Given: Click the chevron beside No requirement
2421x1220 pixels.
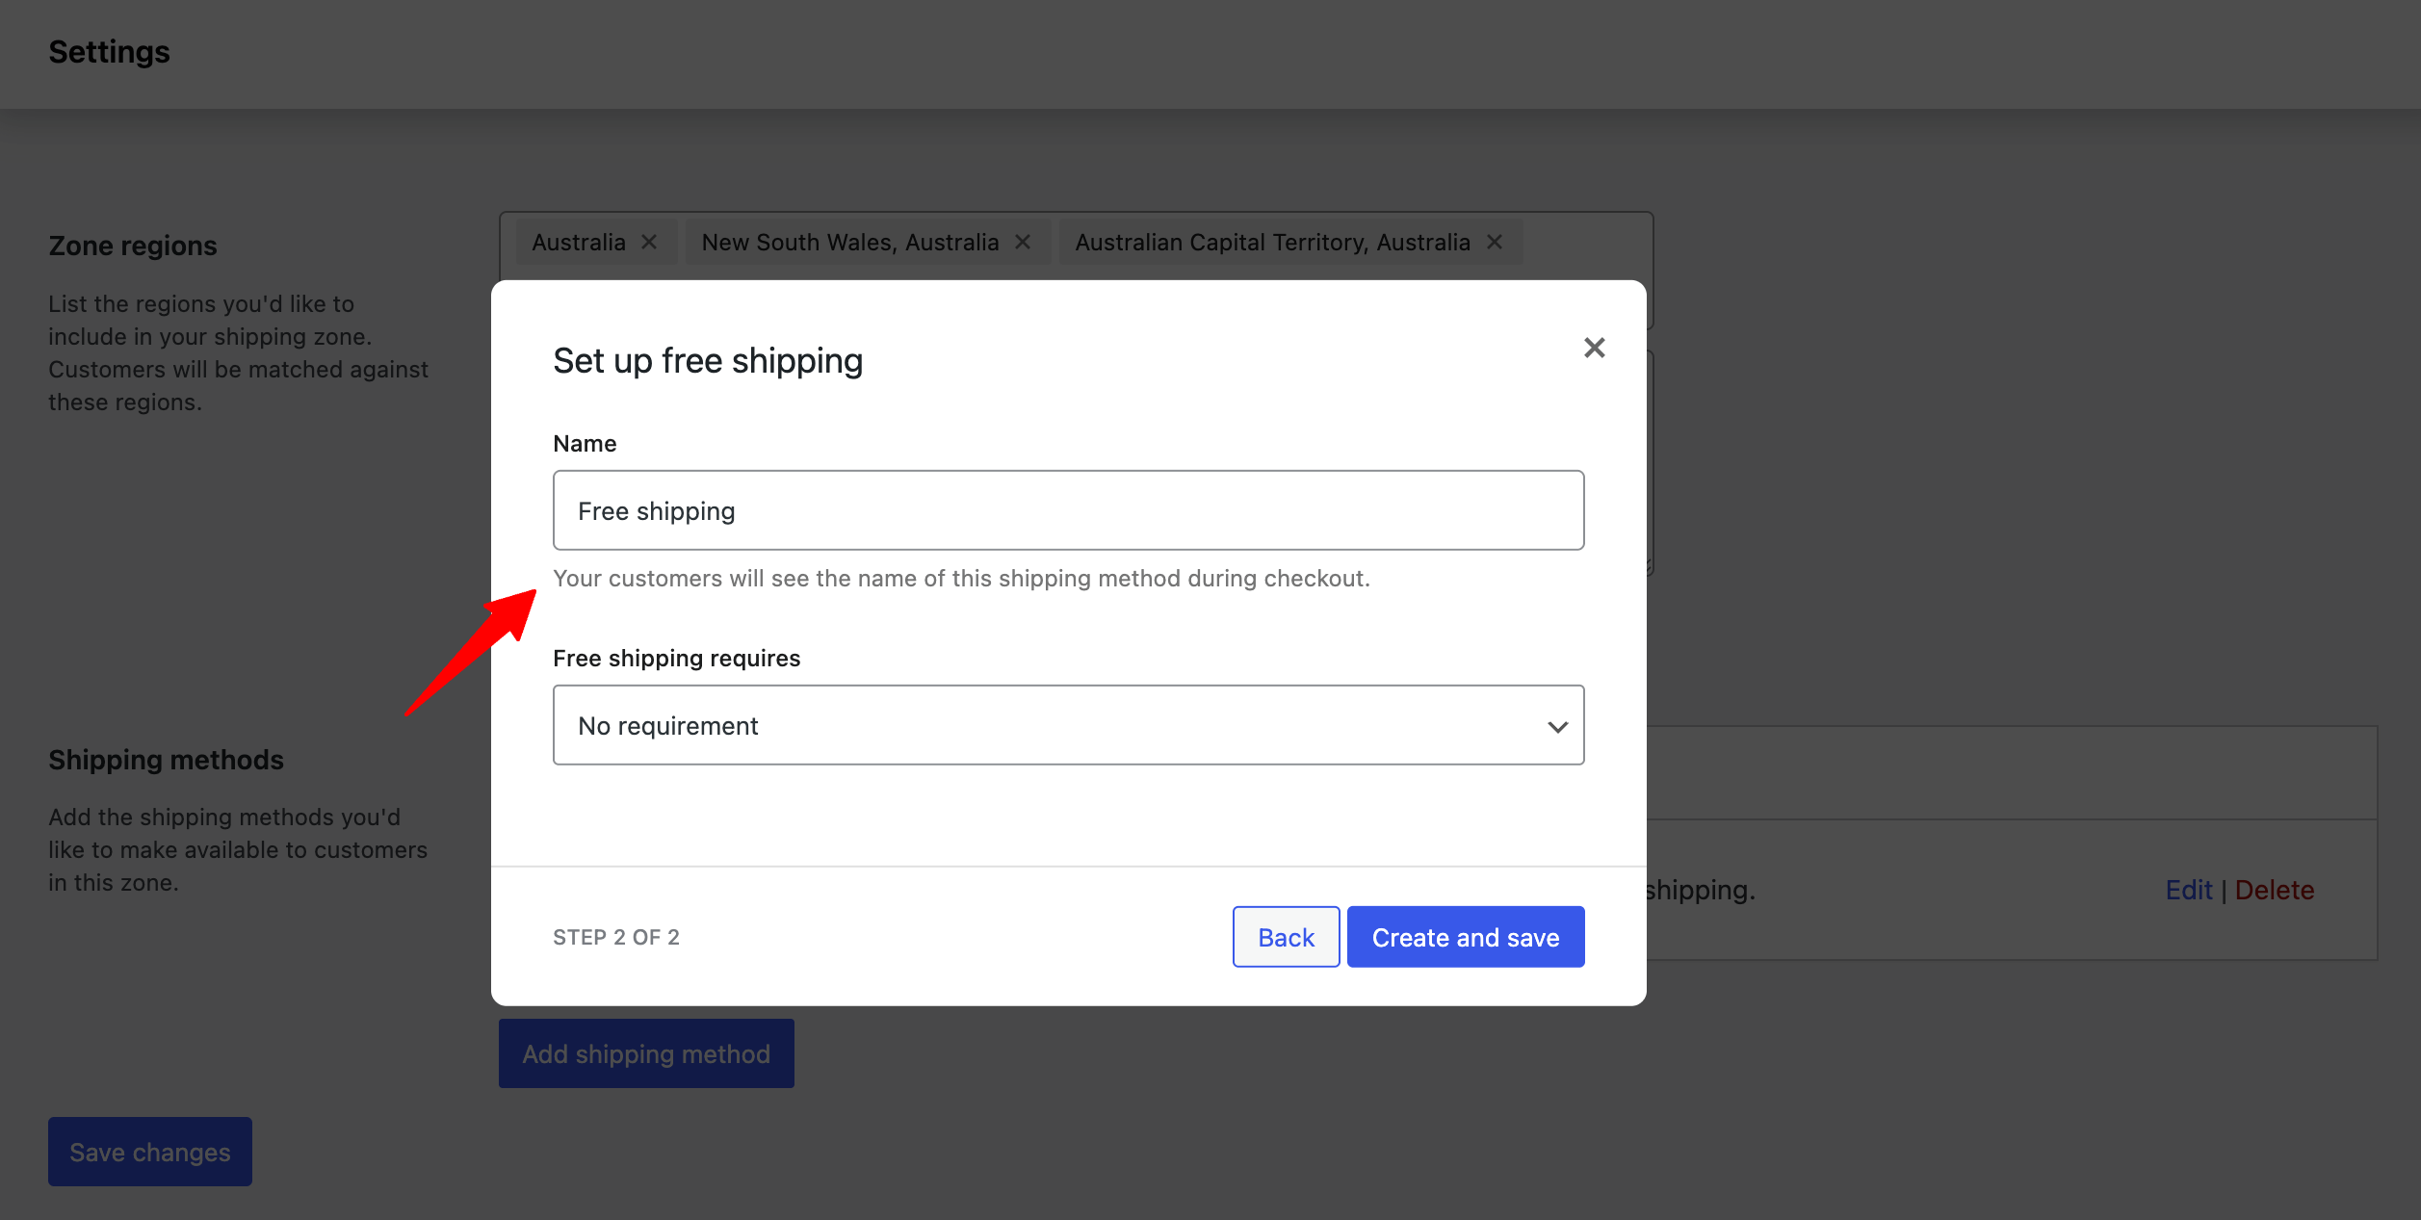Looking at the screenshot, I should pyautogui.click(x=1557, y=725).
